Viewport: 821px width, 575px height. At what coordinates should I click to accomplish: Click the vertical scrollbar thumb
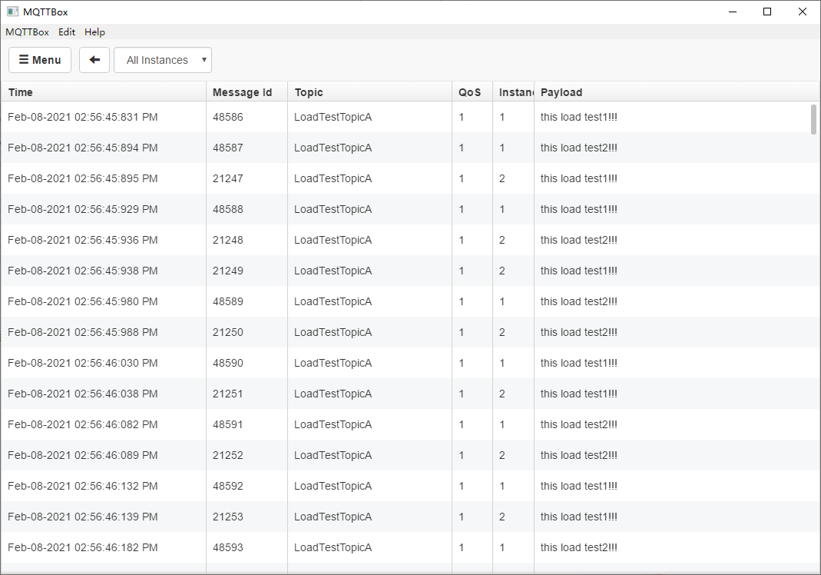click(813, 119)
